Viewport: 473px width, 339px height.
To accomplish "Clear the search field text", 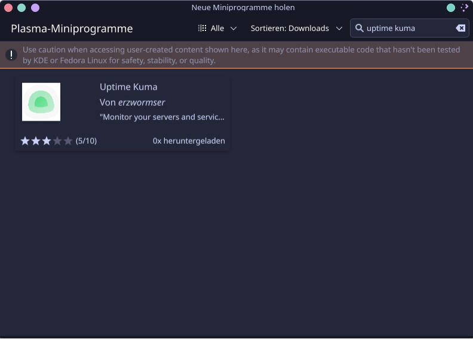I will pos(460,28).
